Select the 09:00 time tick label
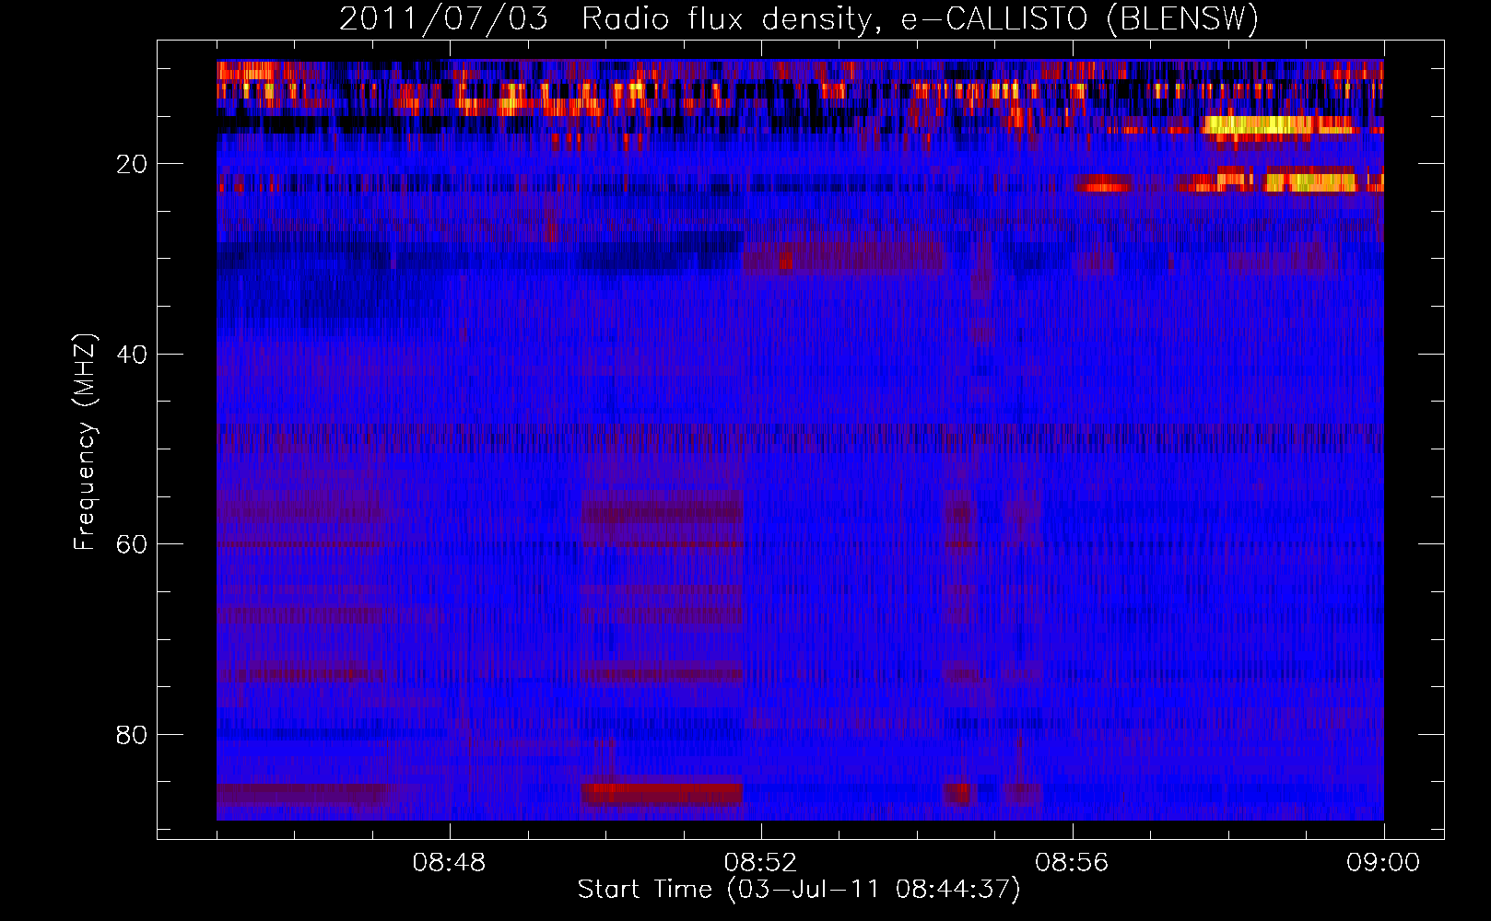 [x=1383, y=863]
